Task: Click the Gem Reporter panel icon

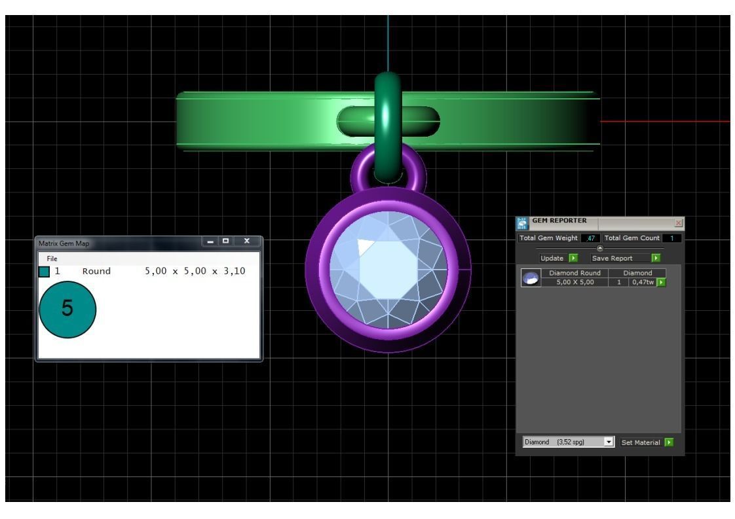Action: [x=522, y=223]
